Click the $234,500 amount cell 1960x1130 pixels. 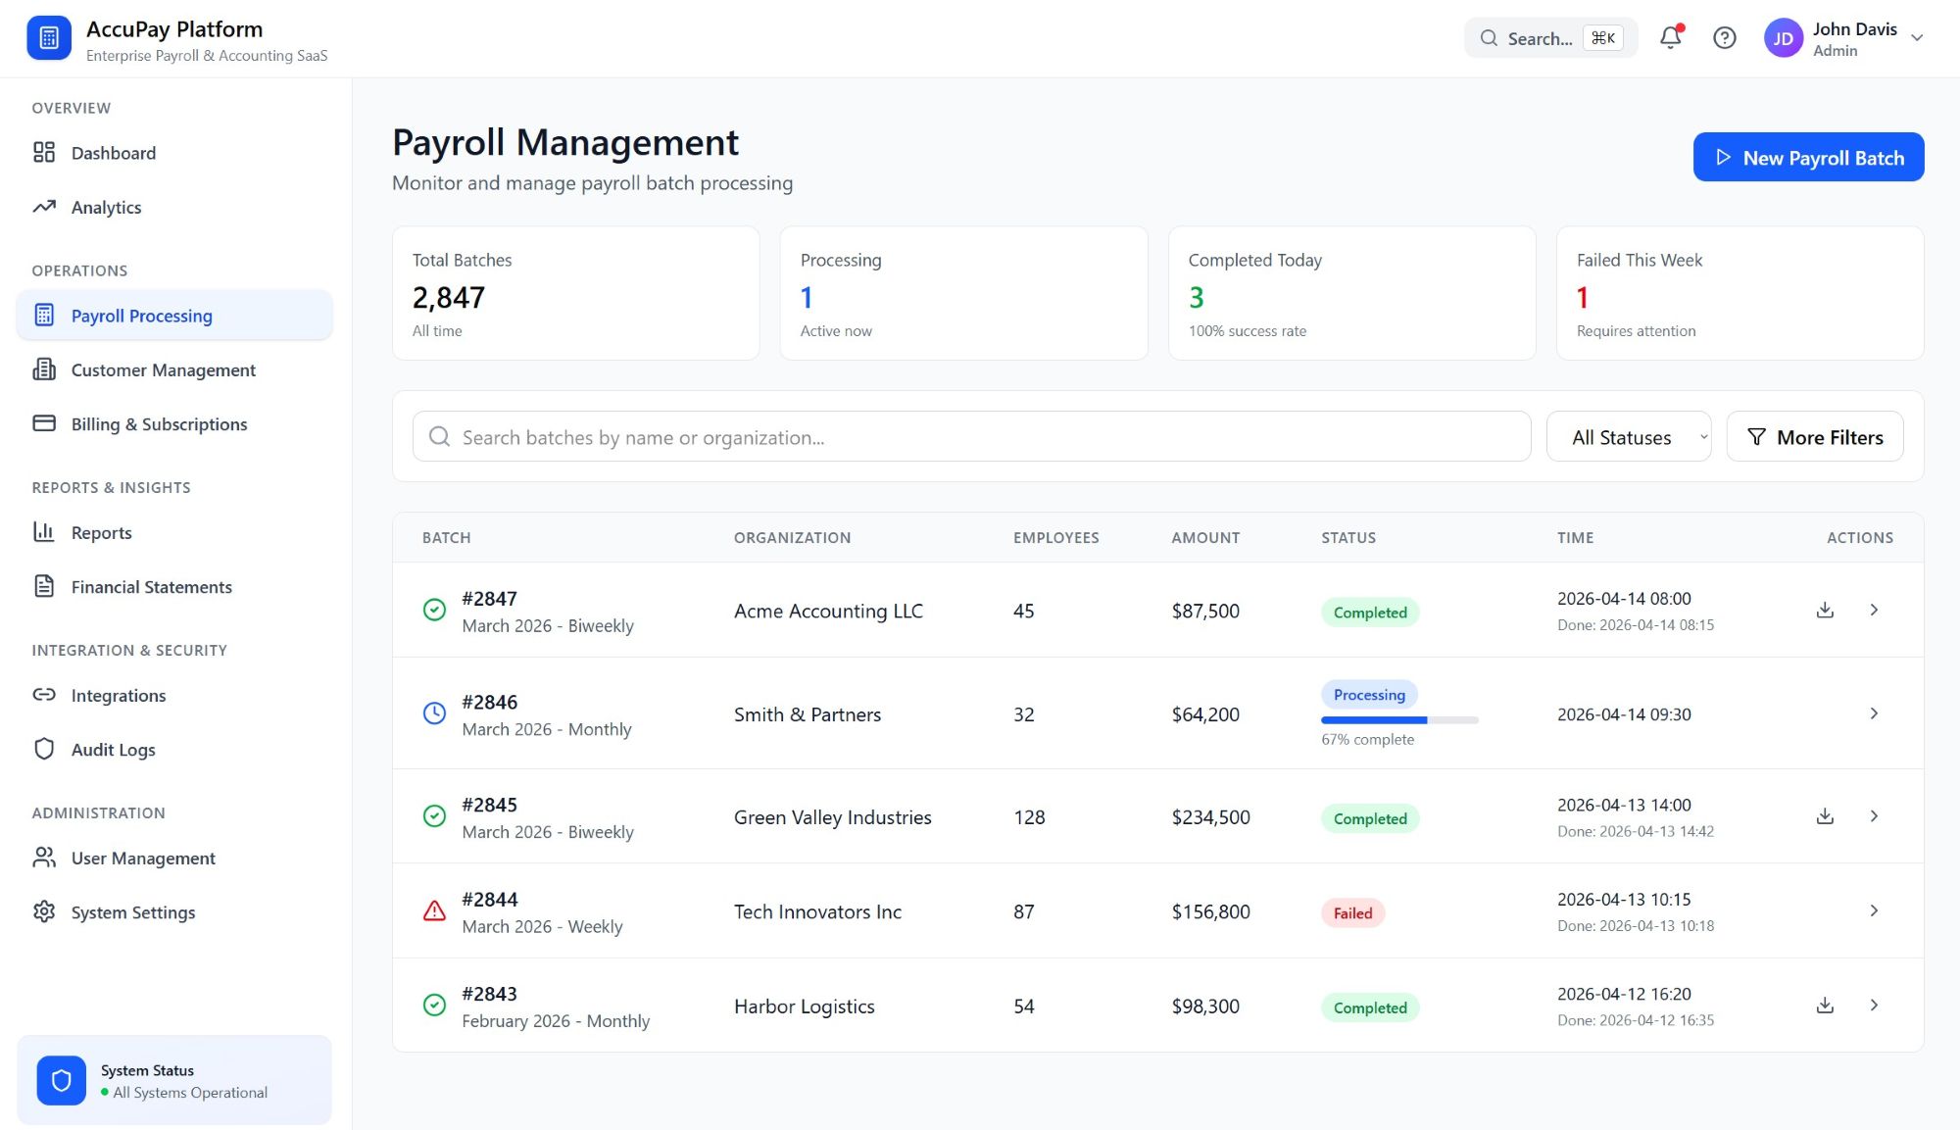click(1210, 816)
